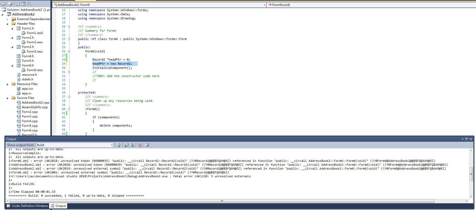
Task: Open the View Designer toolbar icon
Action: [x=23, y=4]
